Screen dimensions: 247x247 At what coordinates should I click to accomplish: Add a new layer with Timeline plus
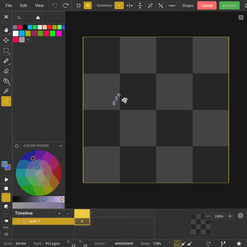pyautogui.click(x=59, y=213)
